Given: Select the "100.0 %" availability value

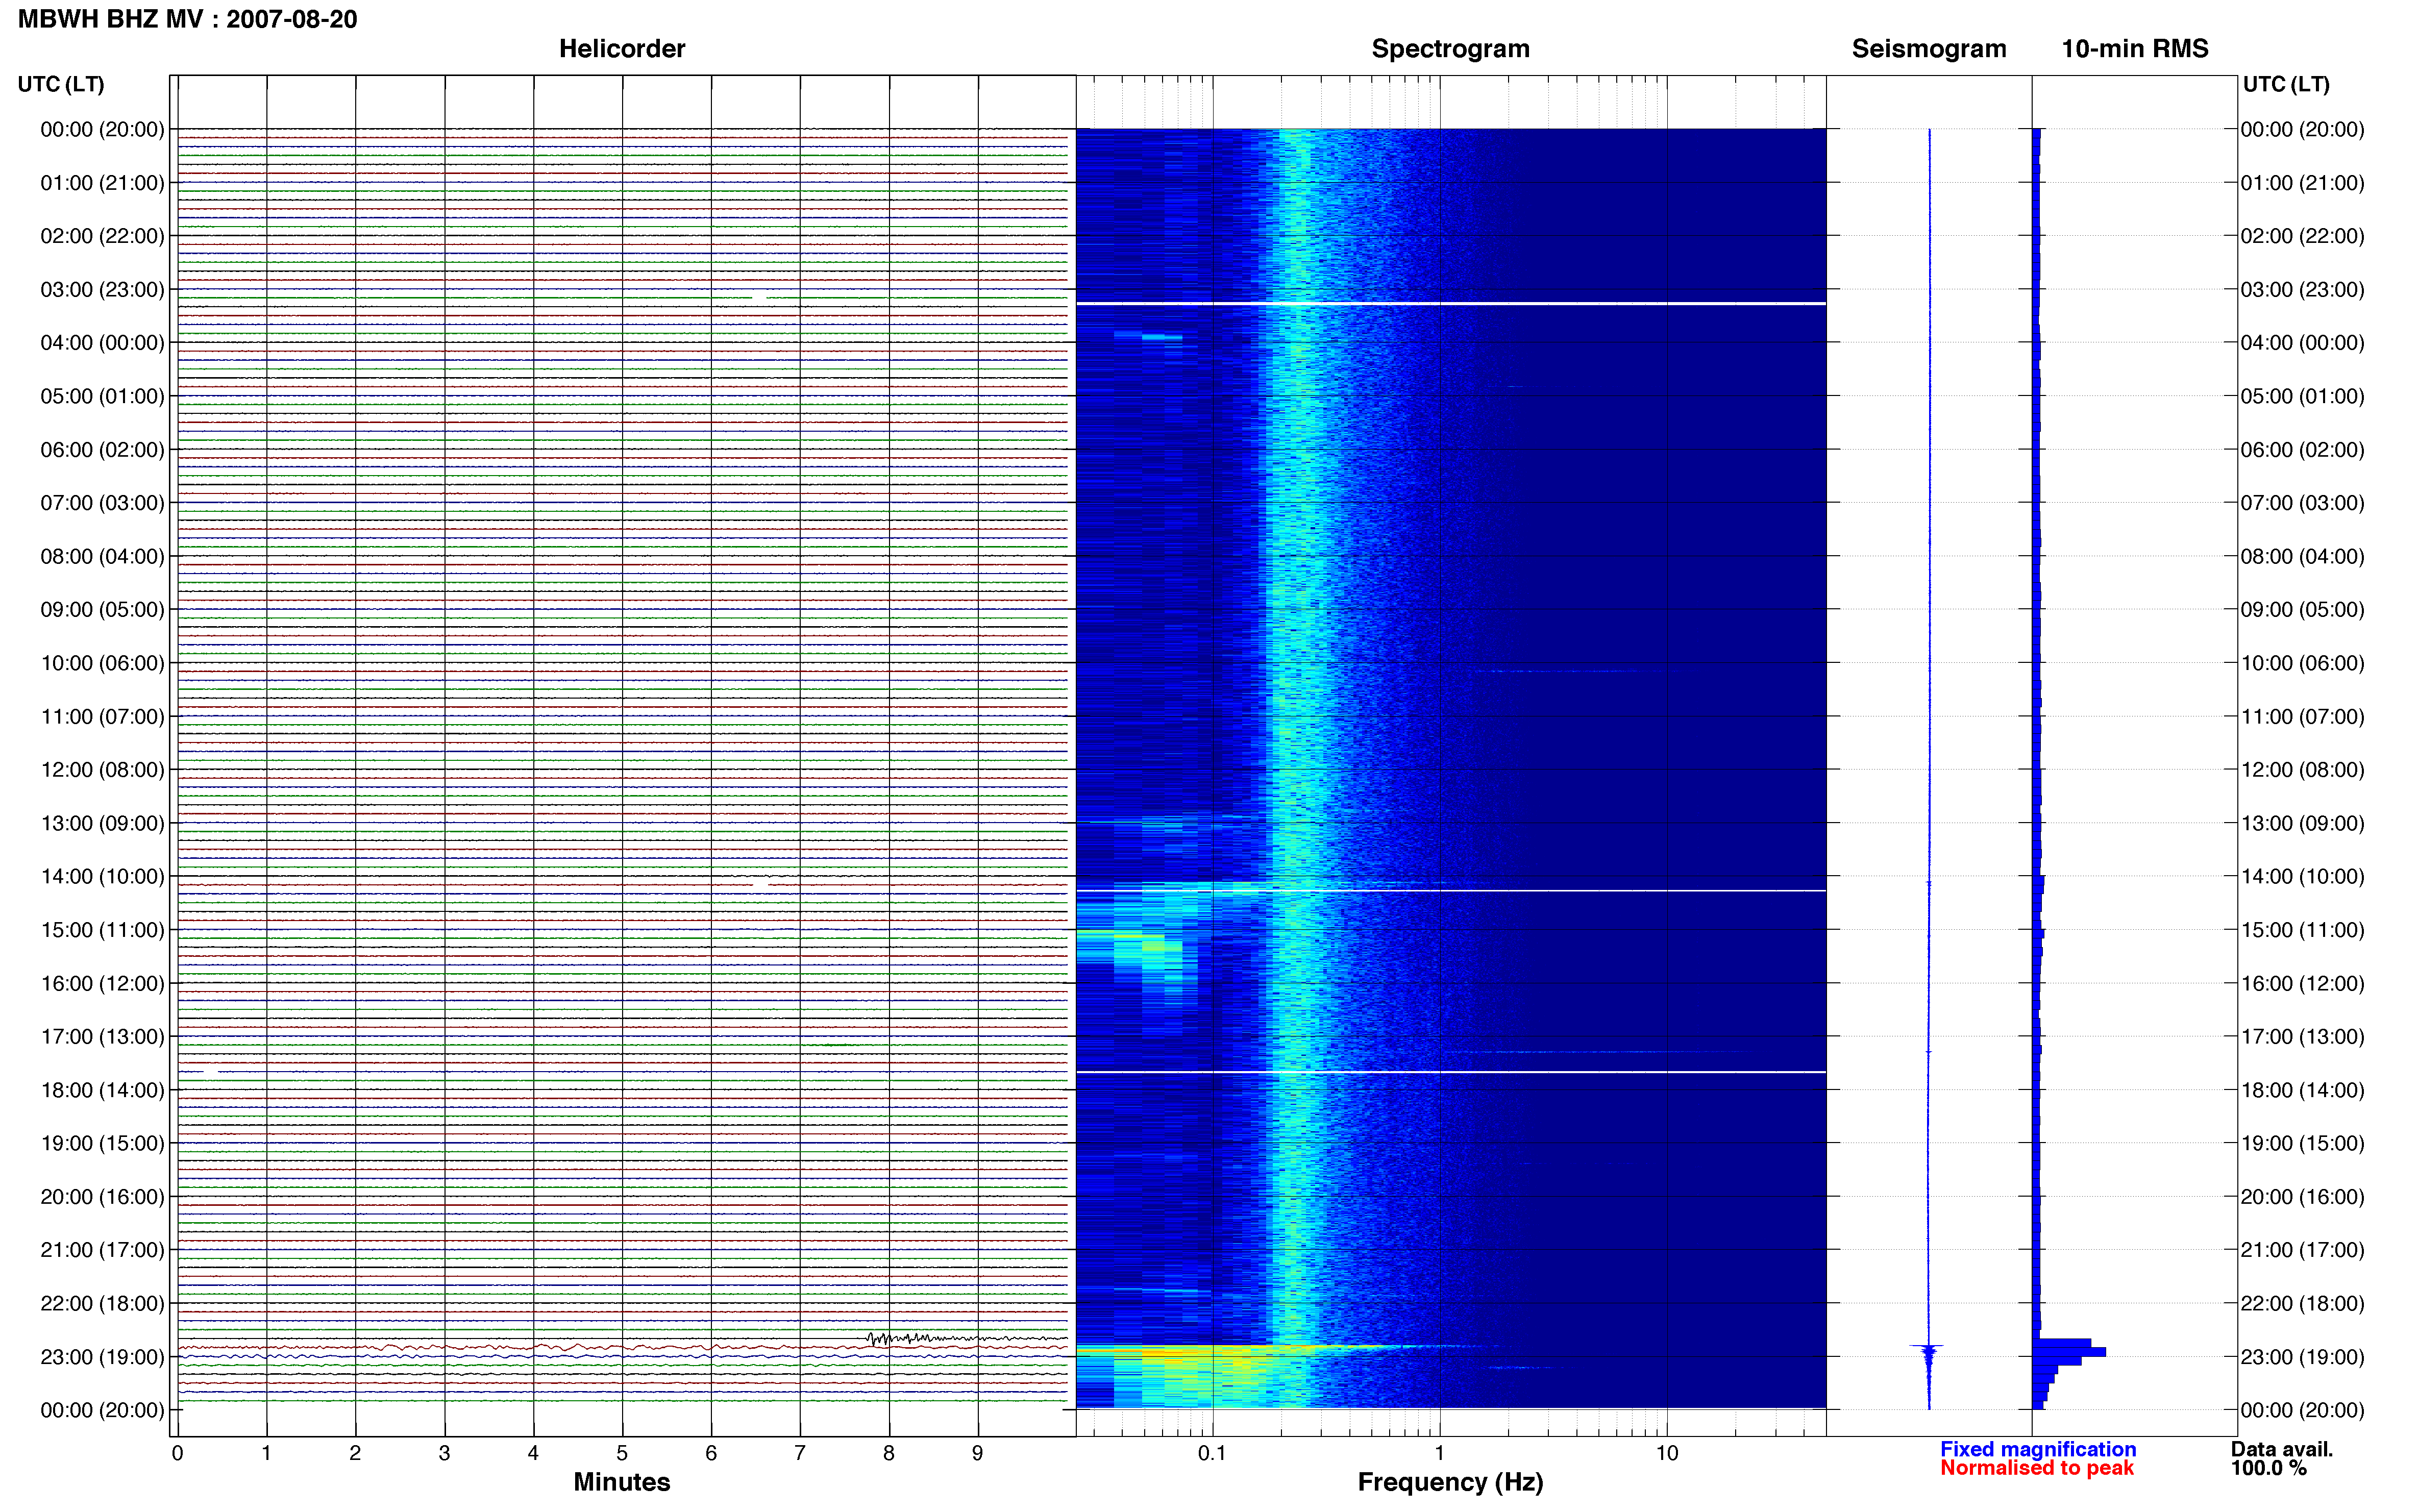Looking at the screenshot, I should (x=2268, y=1468).
